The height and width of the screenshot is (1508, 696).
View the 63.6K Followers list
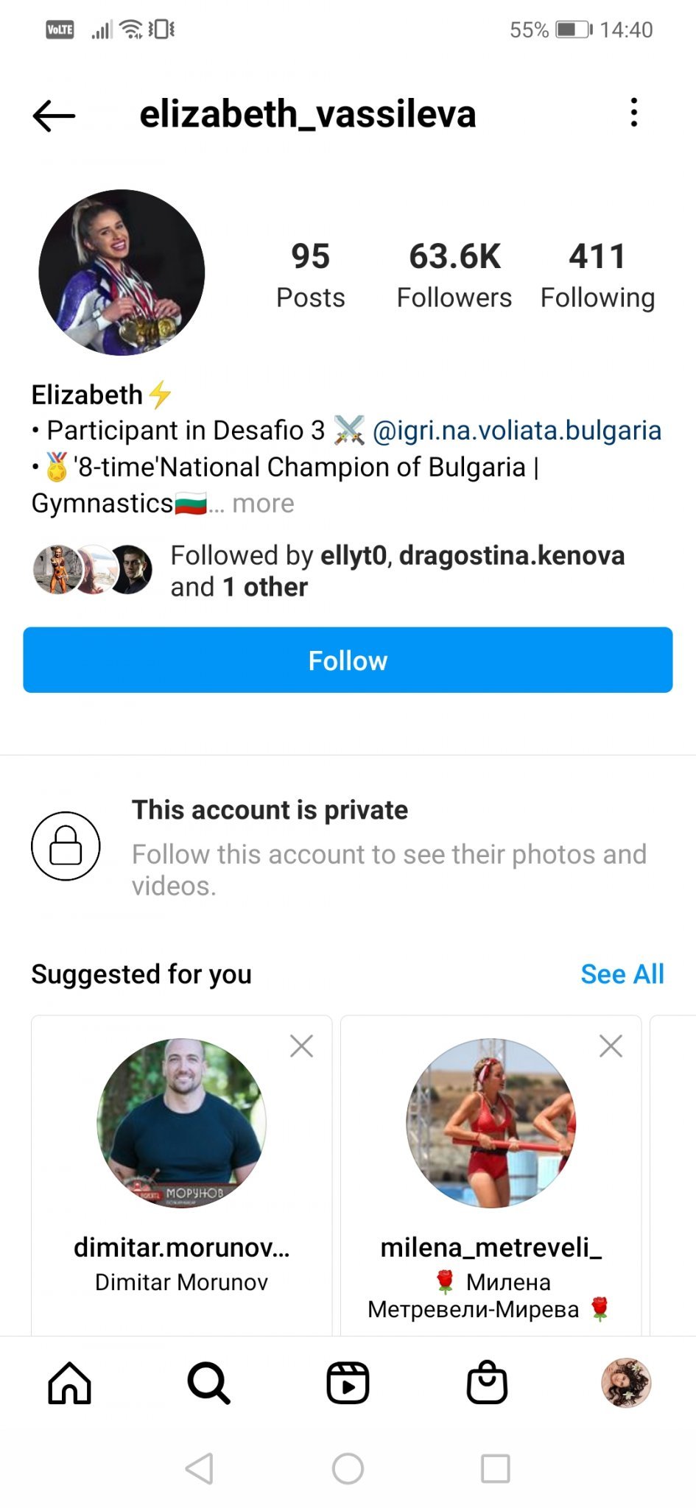pos(454,275)
